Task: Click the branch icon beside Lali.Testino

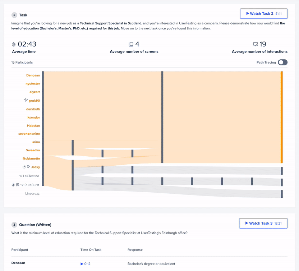Action: 20,176
